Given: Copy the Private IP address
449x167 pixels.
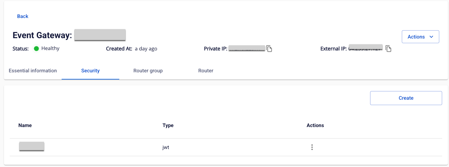Looking at the screenshot, I should click(269, 49).
